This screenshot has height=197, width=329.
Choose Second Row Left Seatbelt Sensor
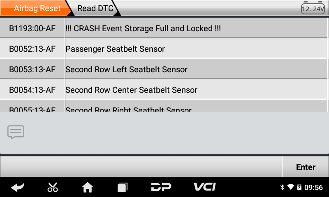click(126, 69)
